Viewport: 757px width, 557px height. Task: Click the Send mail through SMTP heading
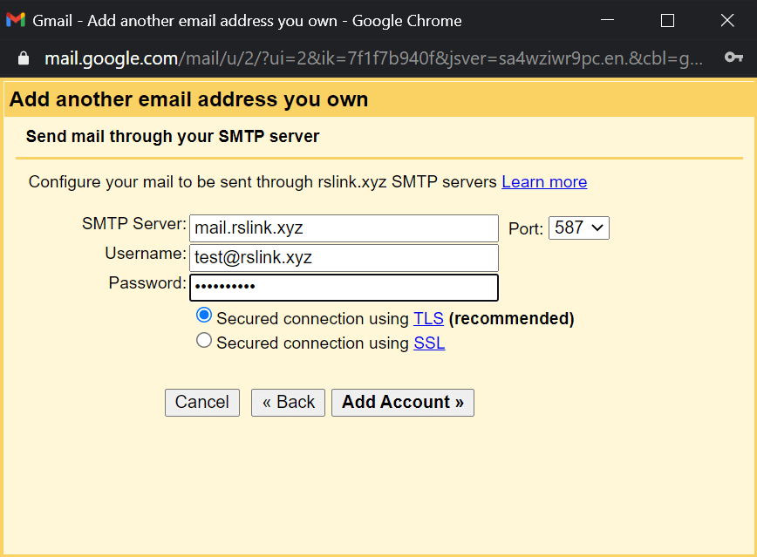point(173,136)
